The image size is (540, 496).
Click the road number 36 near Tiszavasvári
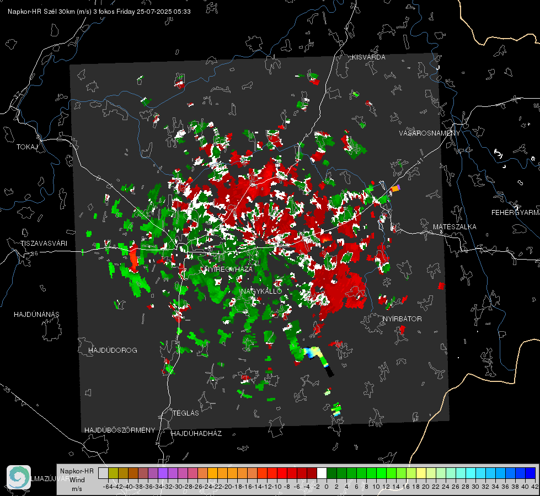(34, 254)
